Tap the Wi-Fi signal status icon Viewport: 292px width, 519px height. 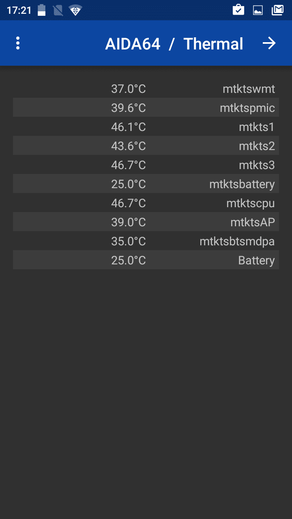point(75,10)
